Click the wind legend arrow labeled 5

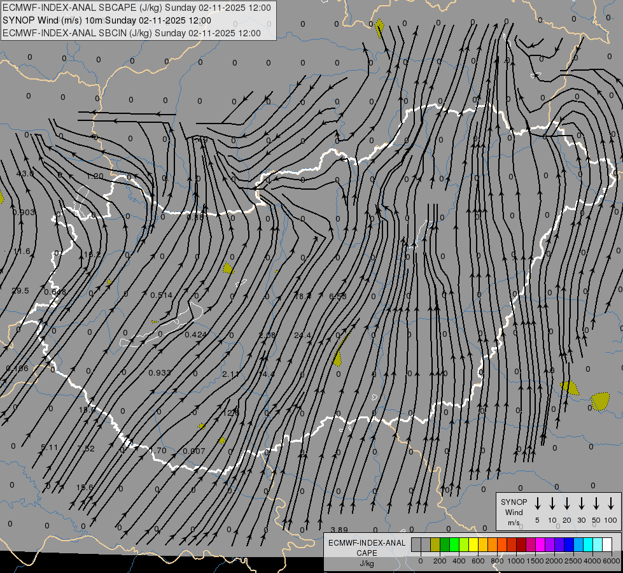(x=537, y=503)
